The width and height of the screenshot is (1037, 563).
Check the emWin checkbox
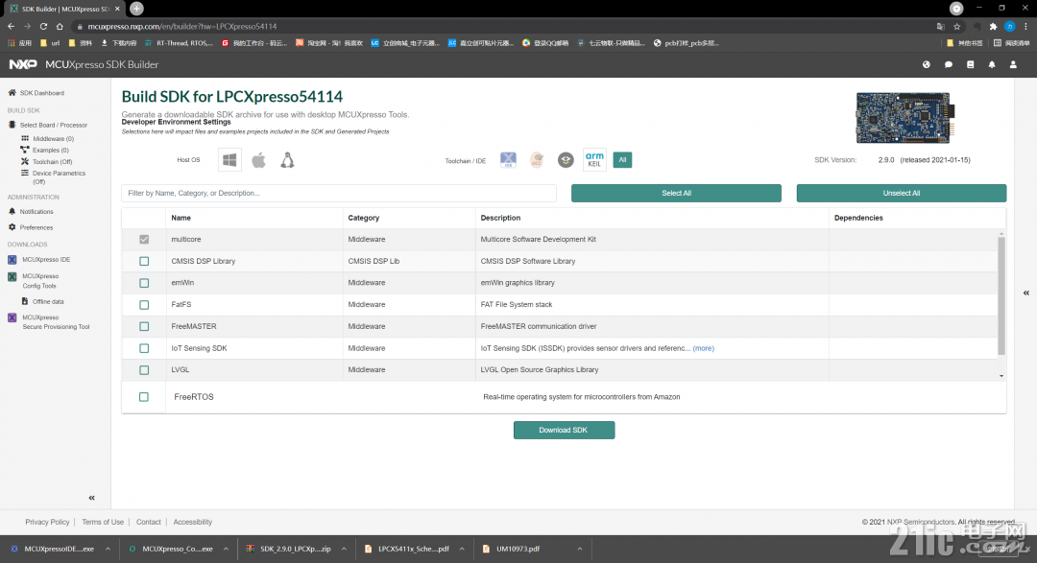point(144,283)
